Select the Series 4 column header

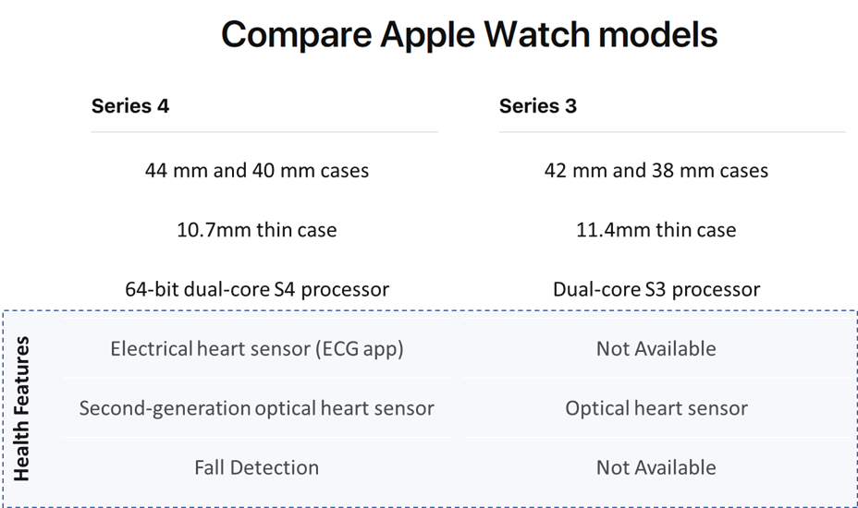[130, 105]
